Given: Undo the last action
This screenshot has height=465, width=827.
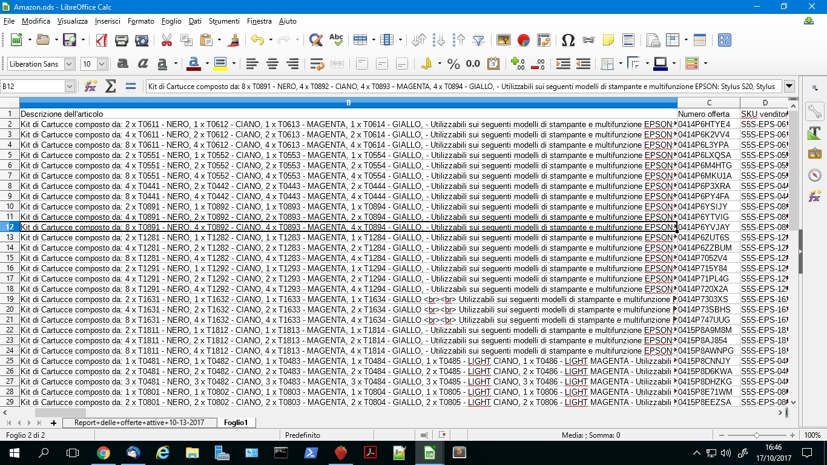Looking at the screenshot, I should [257, 40].
